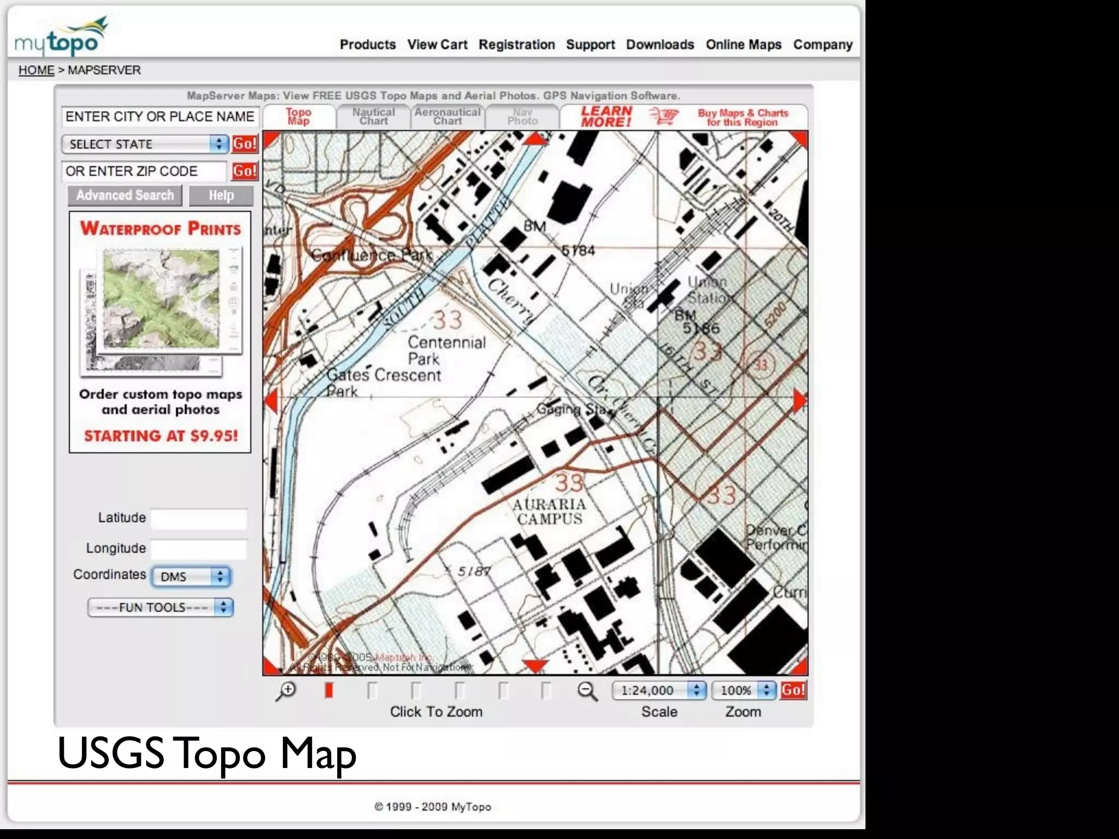The width and height of the screenshot is (1119, 839).
Task: Click the Latitude input field
Action: coord(199,518)
